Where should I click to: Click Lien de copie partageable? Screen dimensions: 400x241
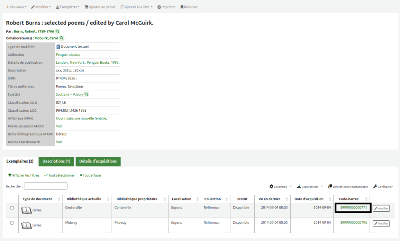[x=348, y=187]
